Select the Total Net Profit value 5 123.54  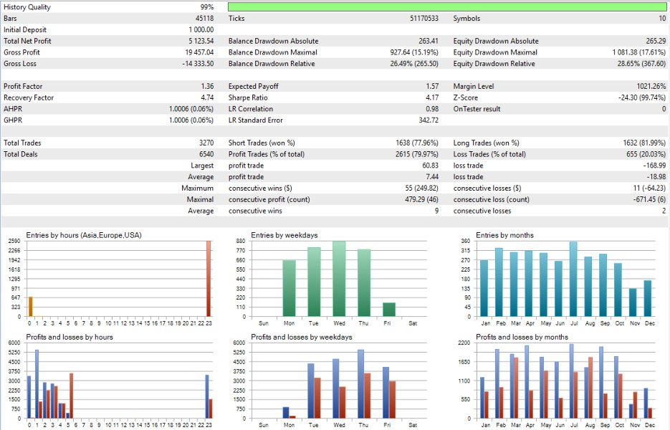click(201, 41)
